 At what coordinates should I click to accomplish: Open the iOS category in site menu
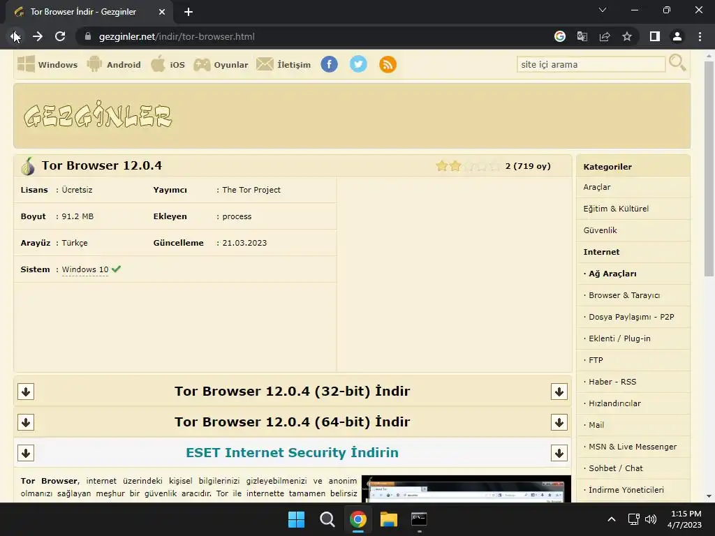point(168,64)
